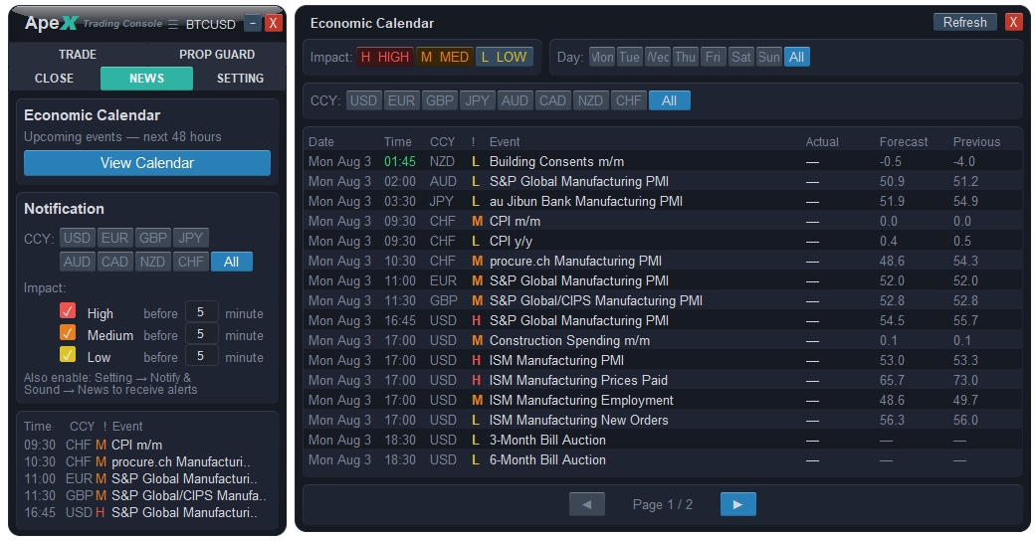Toggle Low impact notification checkbox

[68, 355]
